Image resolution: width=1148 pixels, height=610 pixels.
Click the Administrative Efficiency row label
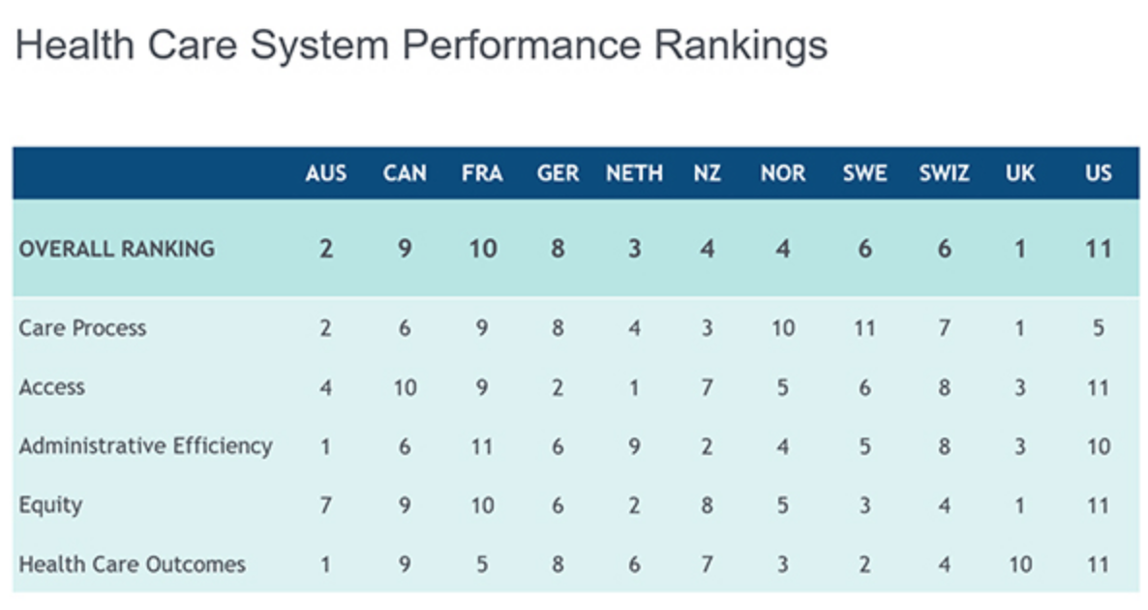(145, 446)
